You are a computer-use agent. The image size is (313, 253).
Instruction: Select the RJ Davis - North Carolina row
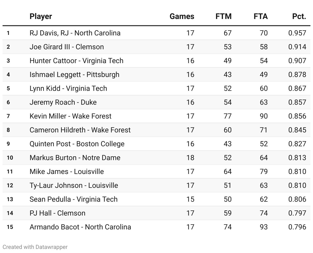pyautogui.click(x=75, y=33)
